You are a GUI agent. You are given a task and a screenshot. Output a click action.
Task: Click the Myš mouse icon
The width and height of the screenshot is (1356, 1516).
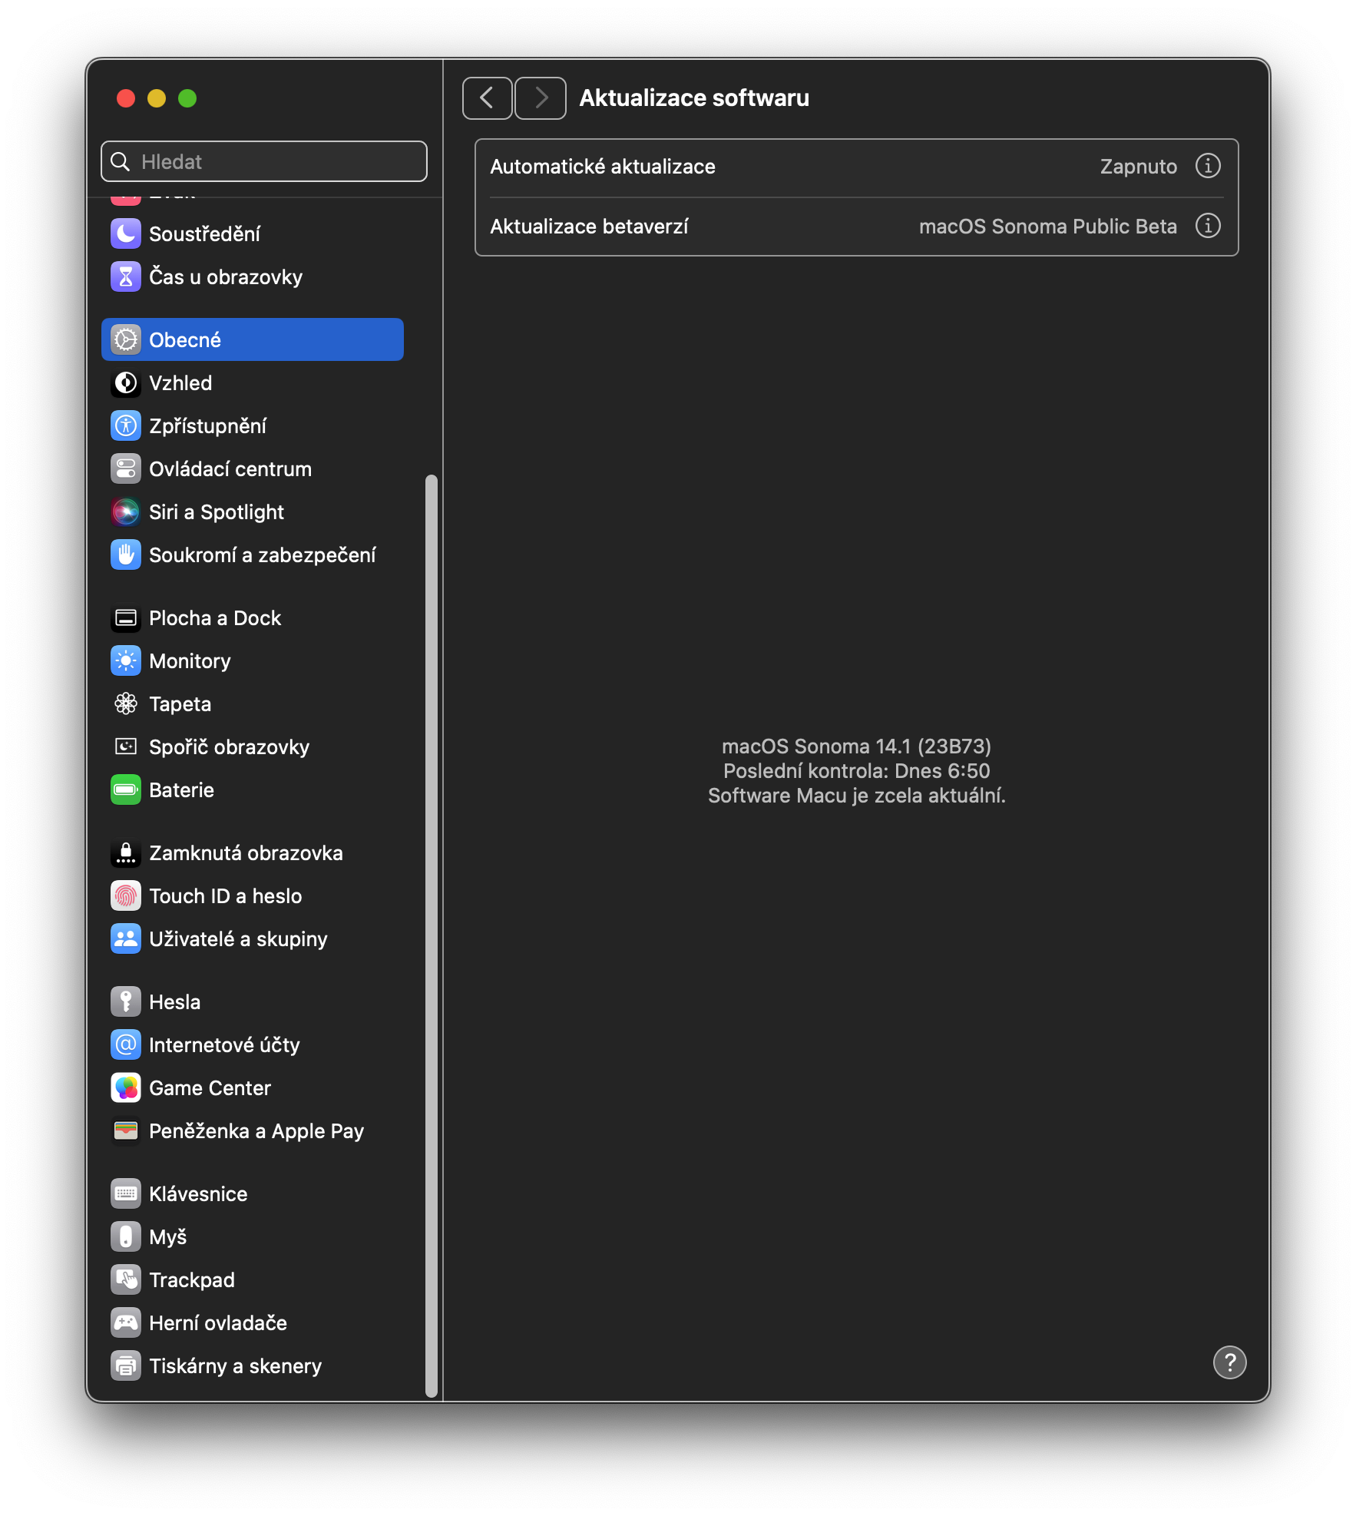pos(126,1236)
